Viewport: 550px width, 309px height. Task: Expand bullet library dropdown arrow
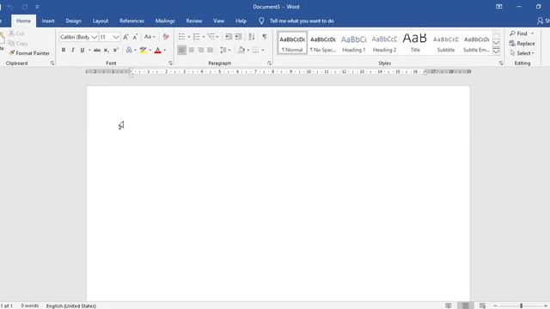click(189, 37)
